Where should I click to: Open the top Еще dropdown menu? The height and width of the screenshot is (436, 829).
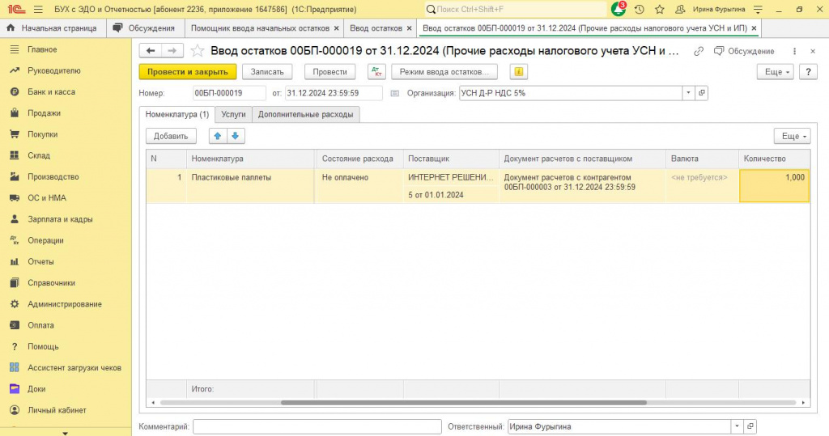coord(776,72)
